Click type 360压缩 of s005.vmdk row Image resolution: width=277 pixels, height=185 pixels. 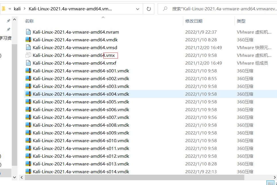(245, 102)
